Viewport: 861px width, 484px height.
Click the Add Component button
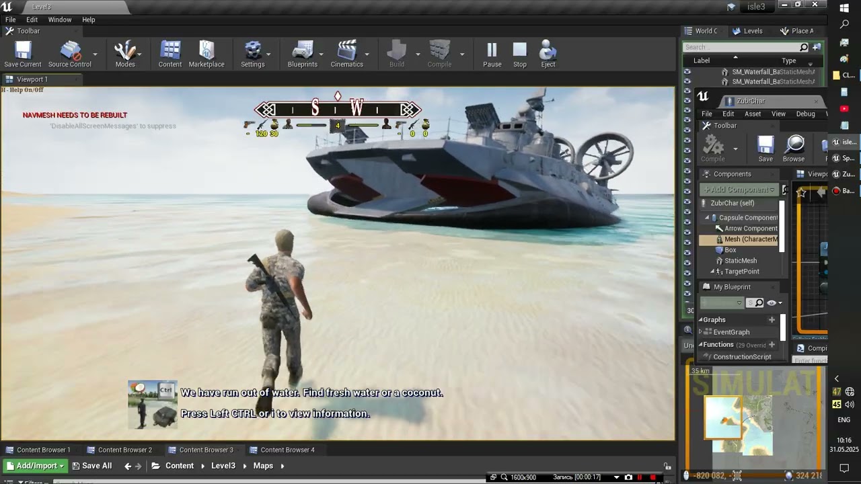(739, 190)
